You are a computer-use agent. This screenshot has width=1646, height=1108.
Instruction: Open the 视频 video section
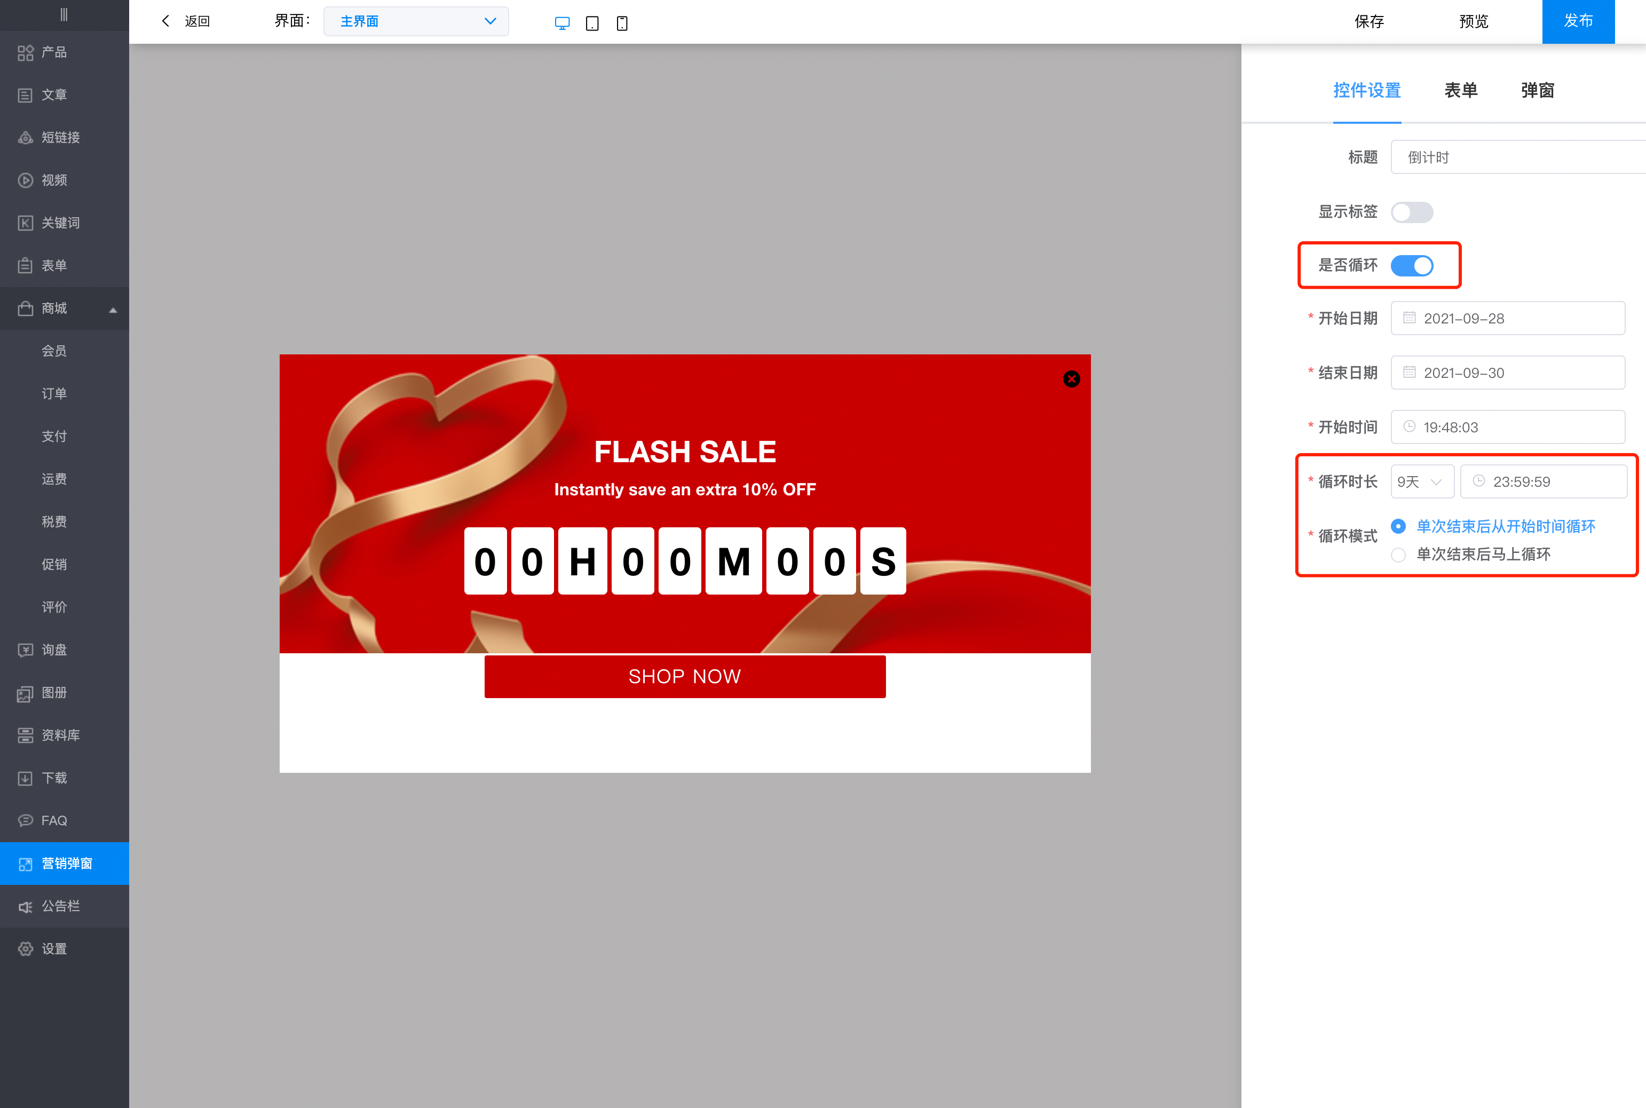(54, 180)
